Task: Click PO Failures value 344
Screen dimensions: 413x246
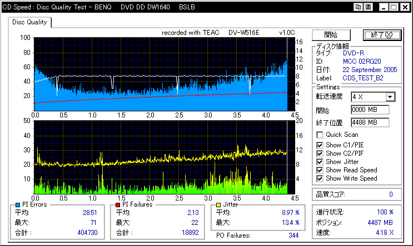Action: [293, 235]
